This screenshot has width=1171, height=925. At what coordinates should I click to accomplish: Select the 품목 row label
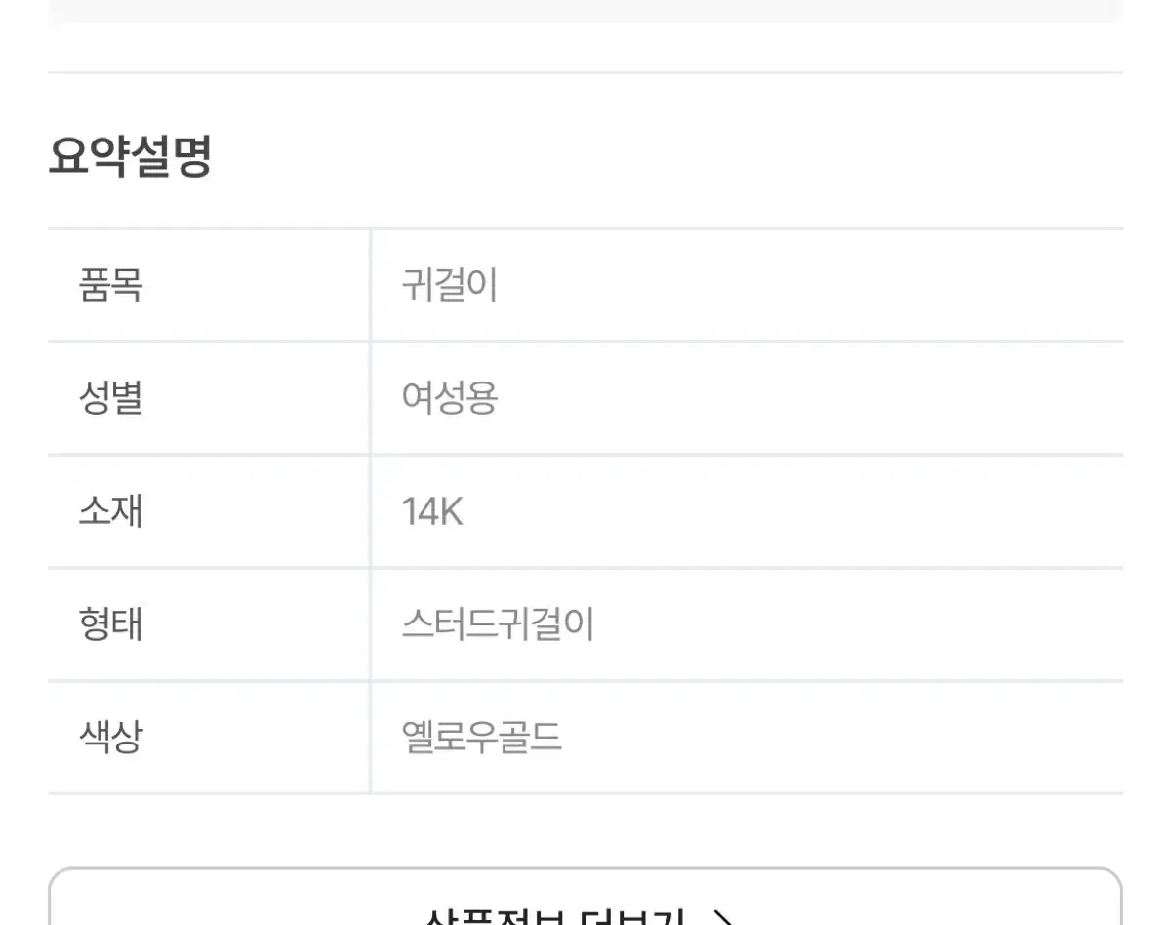pyautogui.click(x=110, y=286)
